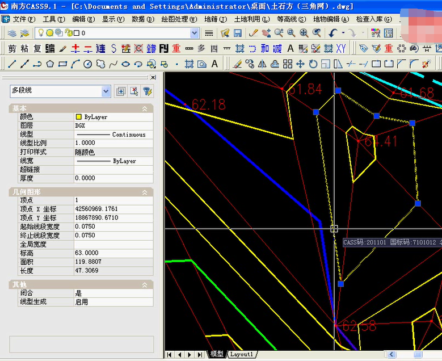This screenshot has height=361, width=442.
Task: Select the mirror tool icon
Action: pos(263,64)
